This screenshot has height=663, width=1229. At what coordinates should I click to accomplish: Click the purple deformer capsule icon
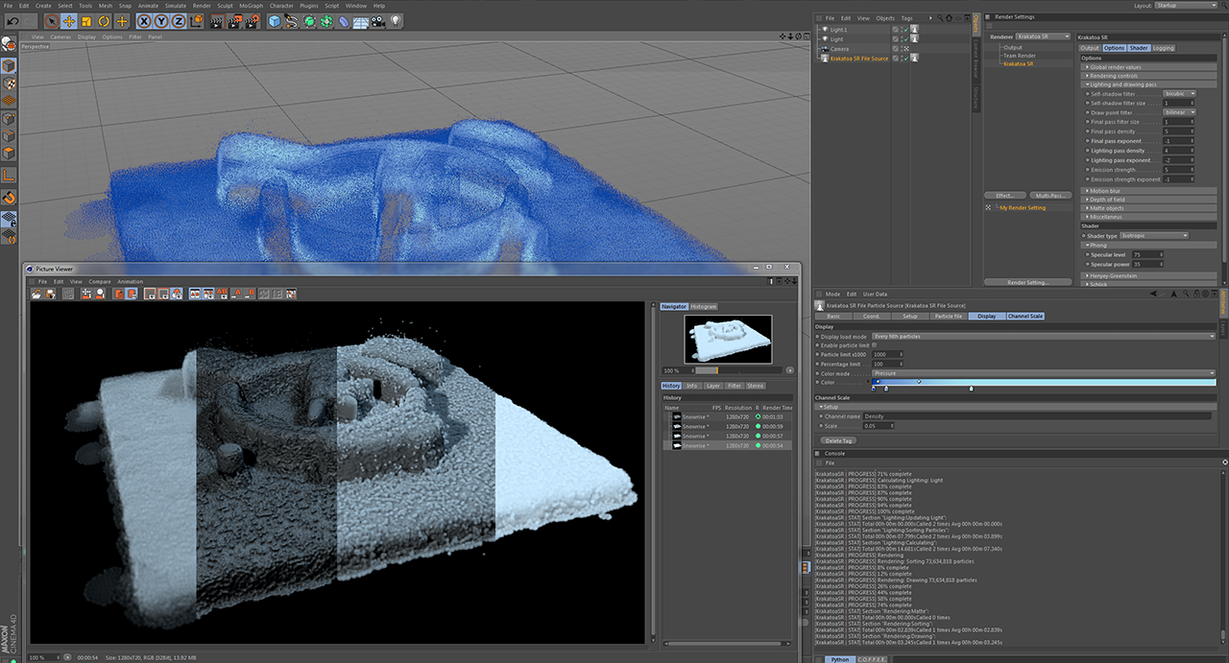click(344, 20)
